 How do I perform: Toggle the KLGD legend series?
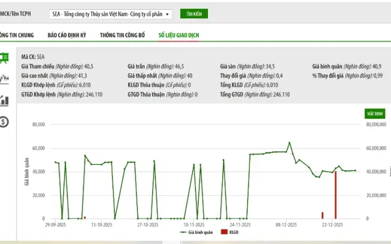[x=230, y=232]
